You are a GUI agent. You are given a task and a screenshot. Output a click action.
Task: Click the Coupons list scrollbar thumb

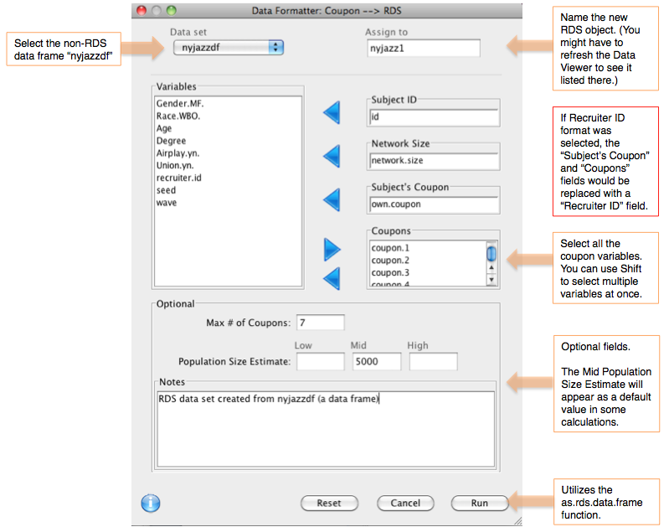pos(491,253)
